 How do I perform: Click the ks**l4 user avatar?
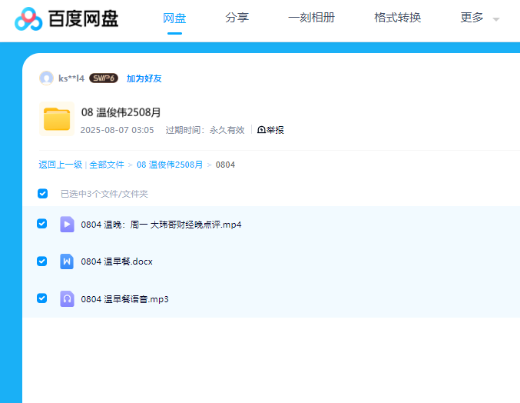[x=46, y=78]
